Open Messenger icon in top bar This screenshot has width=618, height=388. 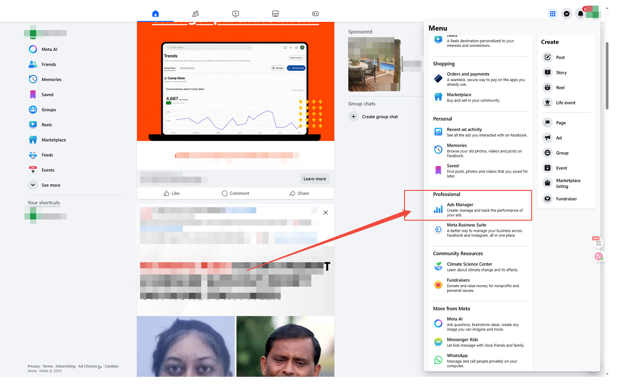pyautogui.click(x=566, y=14)
